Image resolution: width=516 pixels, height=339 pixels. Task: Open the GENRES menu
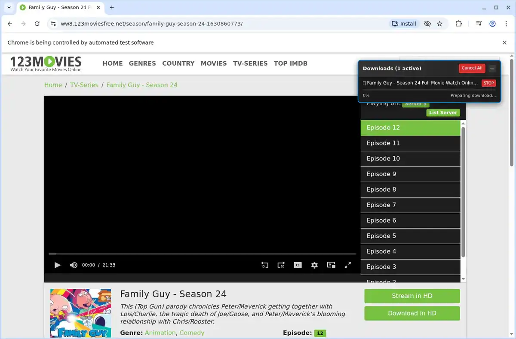click(x=142, y=64)
